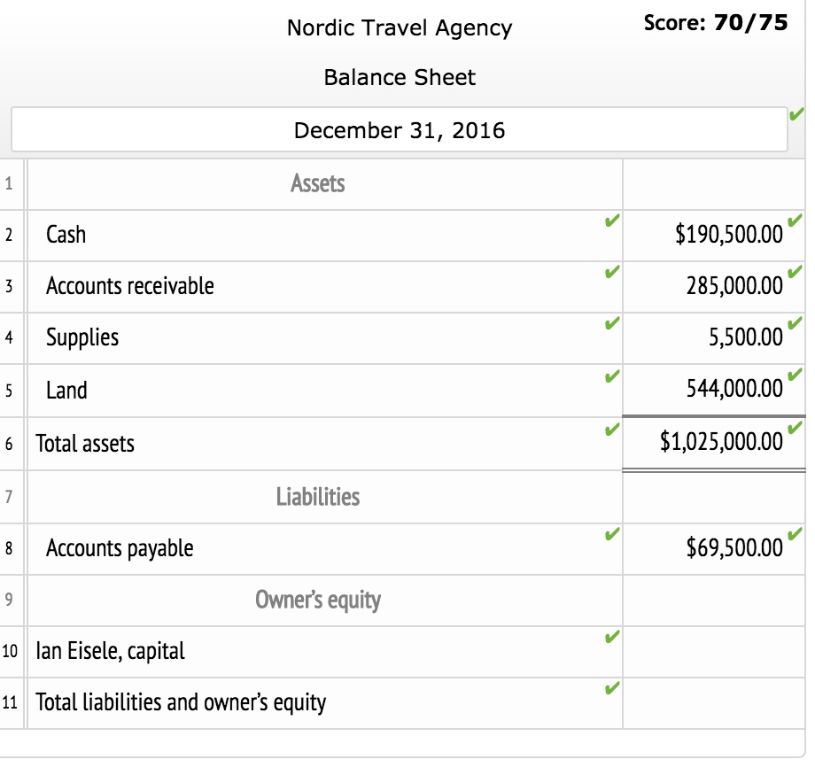Select the Supplies account name cell

(x=324, y=338)
